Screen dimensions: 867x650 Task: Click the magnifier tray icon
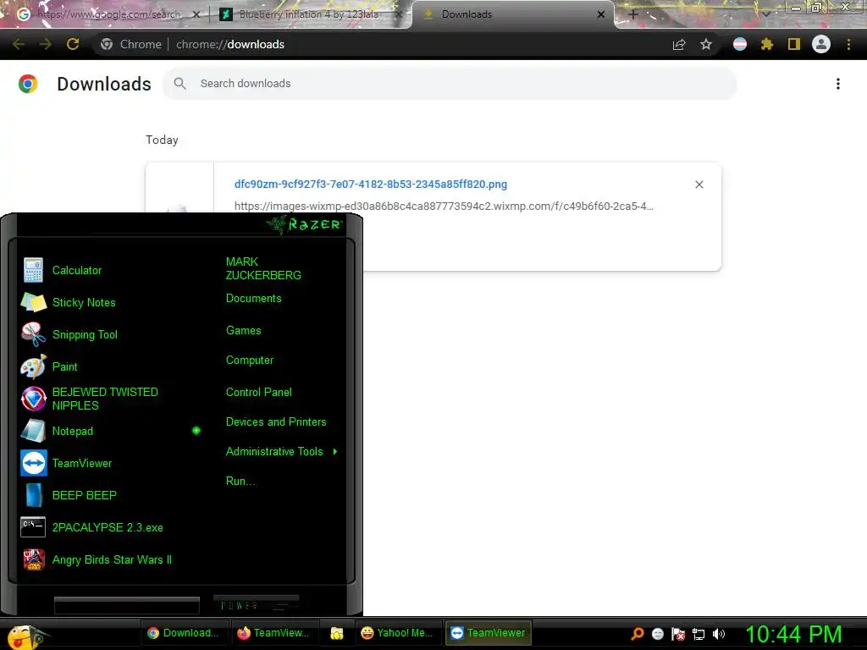(637, 634)
